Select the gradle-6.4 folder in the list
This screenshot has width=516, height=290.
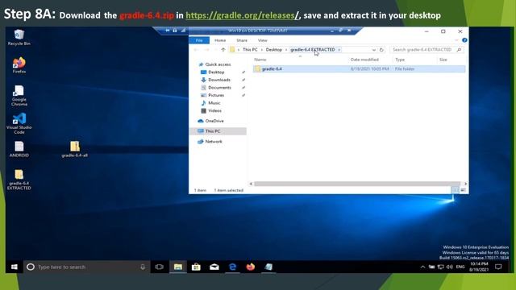tap(359, 68)
